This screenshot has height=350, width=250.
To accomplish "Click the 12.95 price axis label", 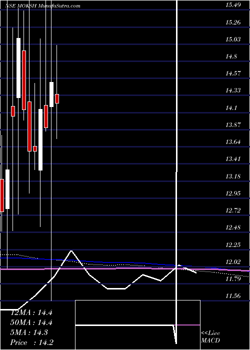I will 233,193.
